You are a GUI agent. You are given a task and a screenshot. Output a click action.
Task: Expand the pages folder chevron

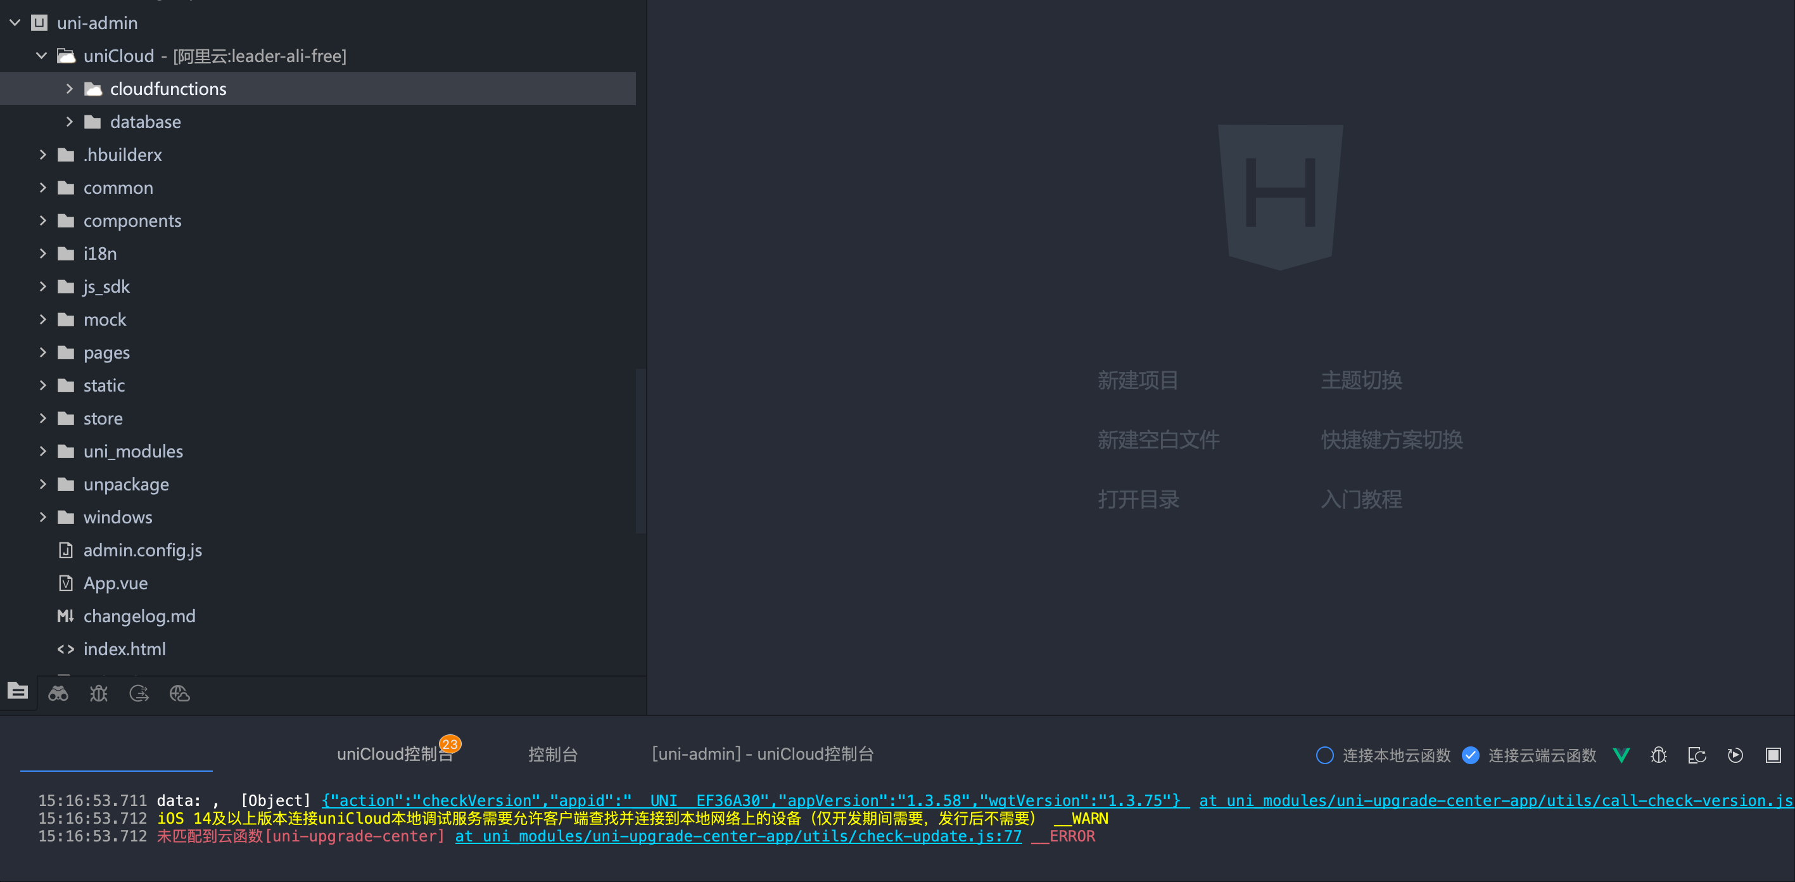point(42,352)
